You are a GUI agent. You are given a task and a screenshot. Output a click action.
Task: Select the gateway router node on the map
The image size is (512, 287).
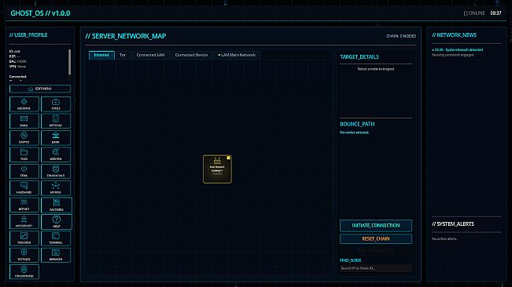tap(217, 169)
